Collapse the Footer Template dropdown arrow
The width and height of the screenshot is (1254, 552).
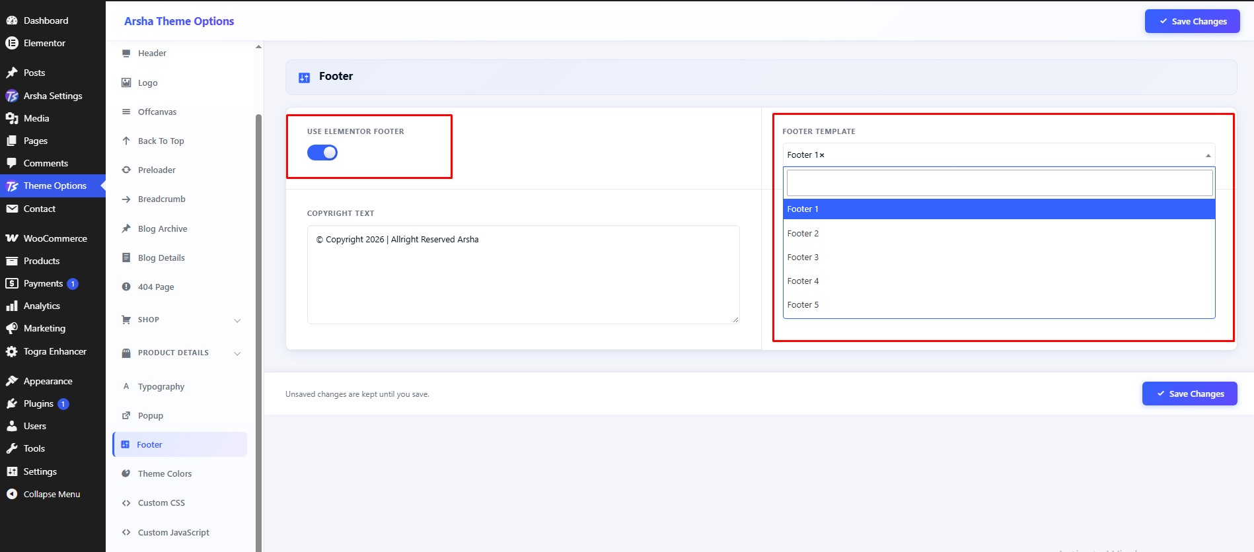1208,155
